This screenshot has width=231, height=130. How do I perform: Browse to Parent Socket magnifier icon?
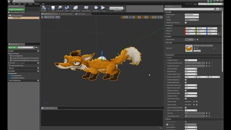[x=195, y=39]
